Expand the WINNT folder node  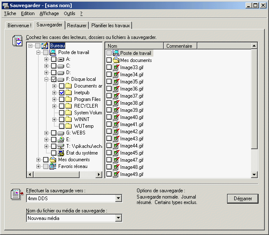(x=54, y=119)
